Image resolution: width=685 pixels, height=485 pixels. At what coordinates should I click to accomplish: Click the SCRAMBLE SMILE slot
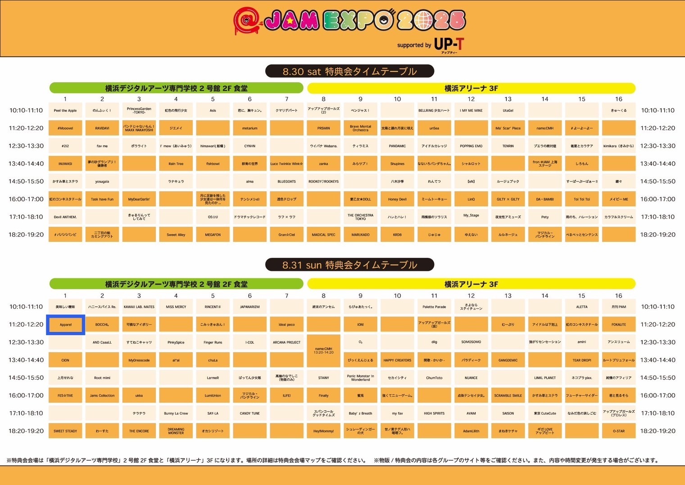tap(508, 395)
